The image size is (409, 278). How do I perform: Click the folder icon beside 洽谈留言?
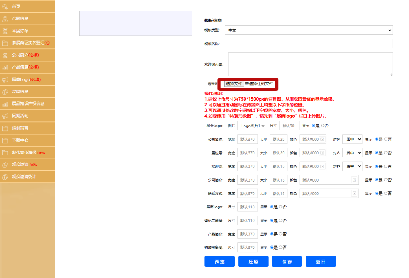pos(5,128)
